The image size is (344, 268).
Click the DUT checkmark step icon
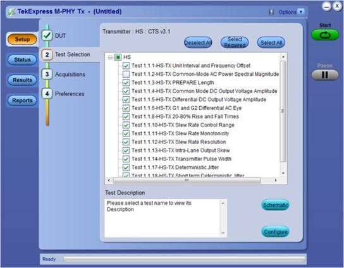point(47,35)
